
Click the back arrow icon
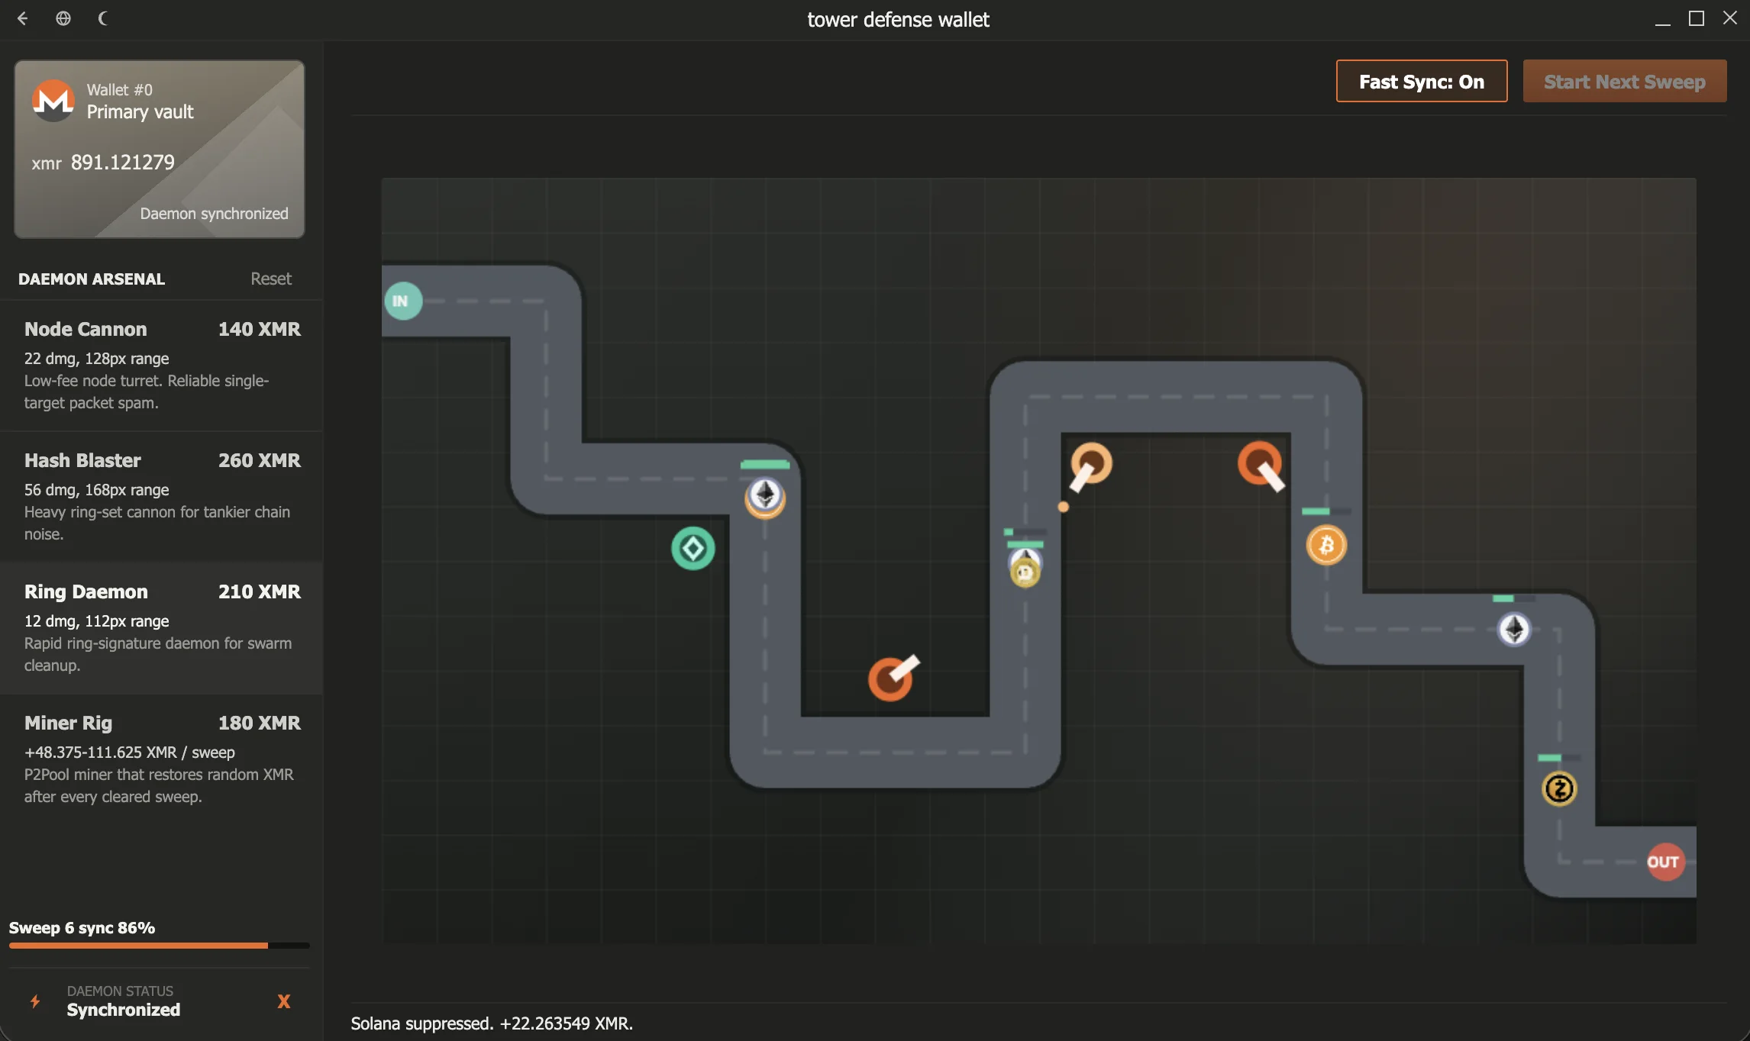pos(23,18)
